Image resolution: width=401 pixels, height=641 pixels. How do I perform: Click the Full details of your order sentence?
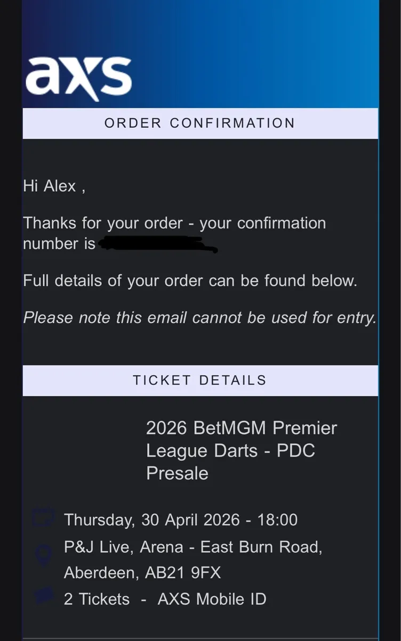pos(189,280)
